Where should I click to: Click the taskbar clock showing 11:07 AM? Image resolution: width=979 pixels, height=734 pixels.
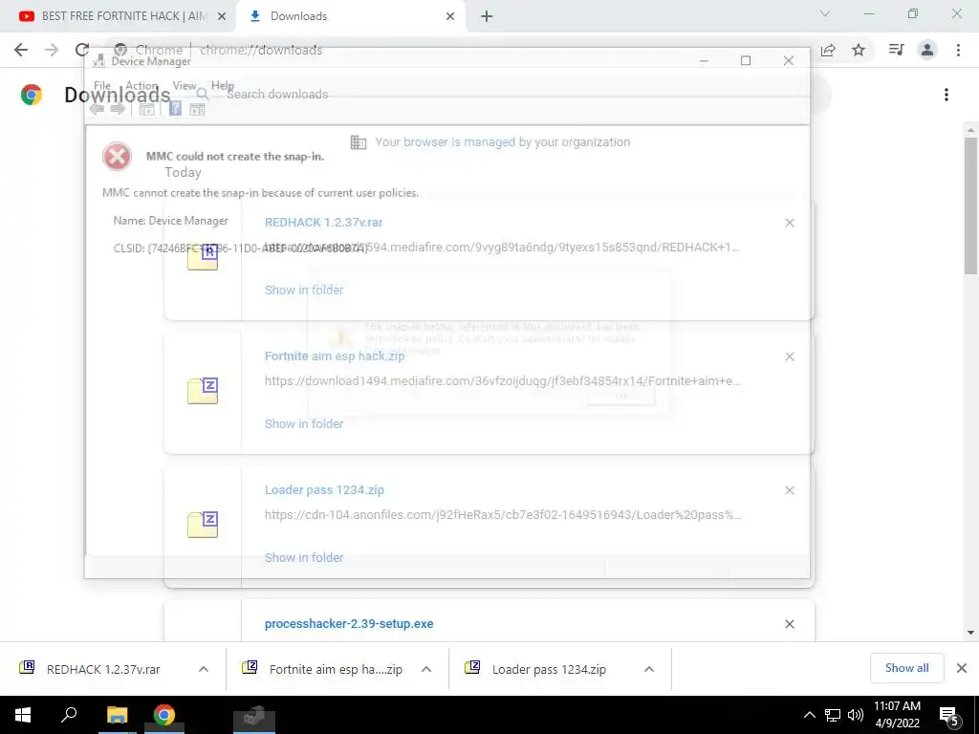[x=897, y=715]
